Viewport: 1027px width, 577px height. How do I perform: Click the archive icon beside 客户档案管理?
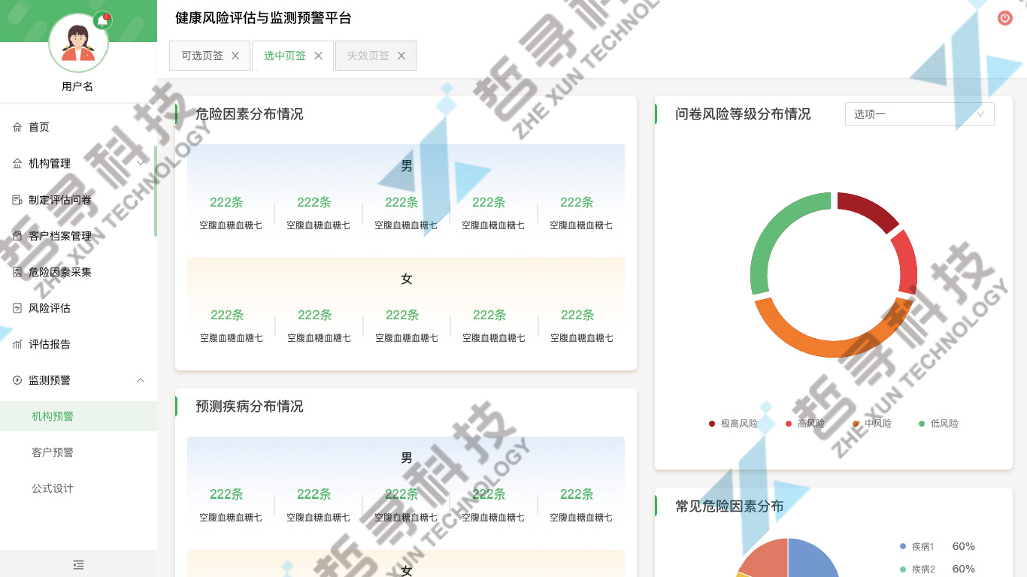[17, 236]
